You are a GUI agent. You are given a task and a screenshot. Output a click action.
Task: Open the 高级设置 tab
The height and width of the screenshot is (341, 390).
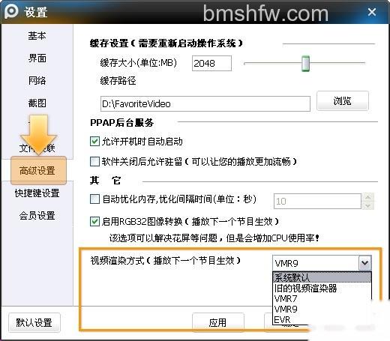point(38,171)
